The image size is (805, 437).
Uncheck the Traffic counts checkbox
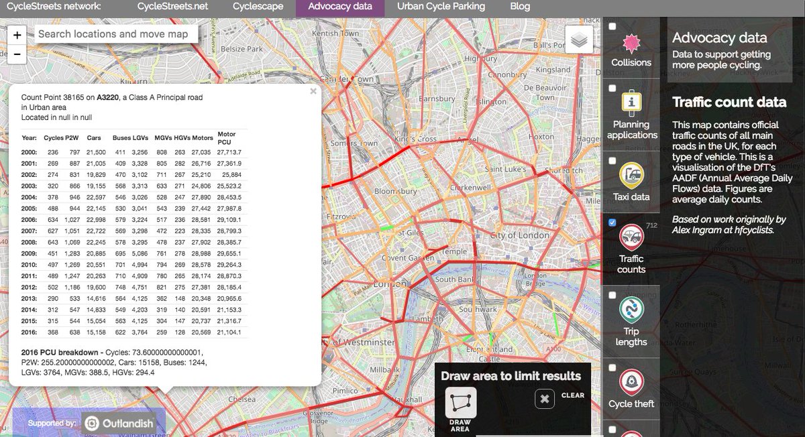(612, 223)
